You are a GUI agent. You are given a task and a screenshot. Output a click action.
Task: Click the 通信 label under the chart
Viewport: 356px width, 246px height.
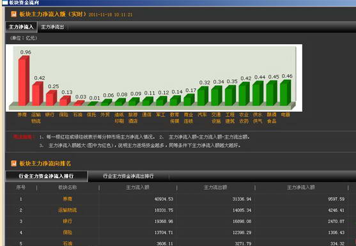147,115
